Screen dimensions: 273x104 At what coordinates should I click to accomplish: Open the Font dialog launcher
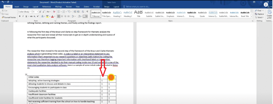click(x=55, y=21)
